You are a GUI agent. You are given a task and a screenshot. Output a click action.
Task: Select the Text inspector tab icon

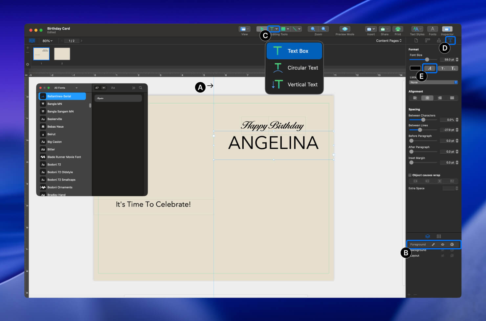(450, 40)
